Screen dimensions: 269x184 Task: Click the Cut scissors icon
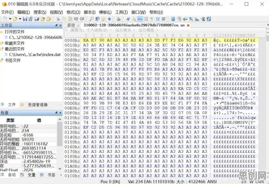pyautogui.click(x=58, y=19)
